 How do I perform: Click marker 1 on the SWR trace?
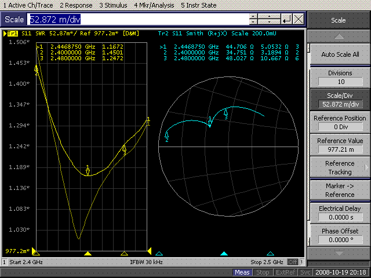tap(88, 171)
